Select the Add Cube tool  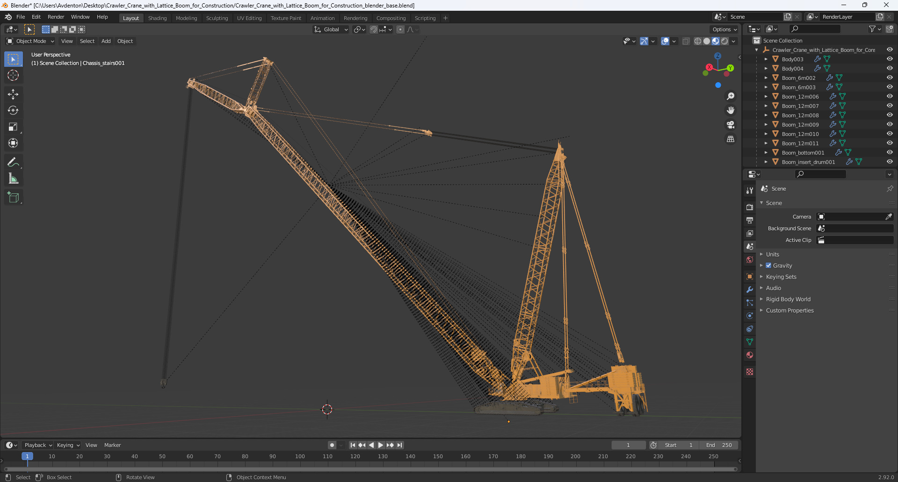[x=13, y=197]
